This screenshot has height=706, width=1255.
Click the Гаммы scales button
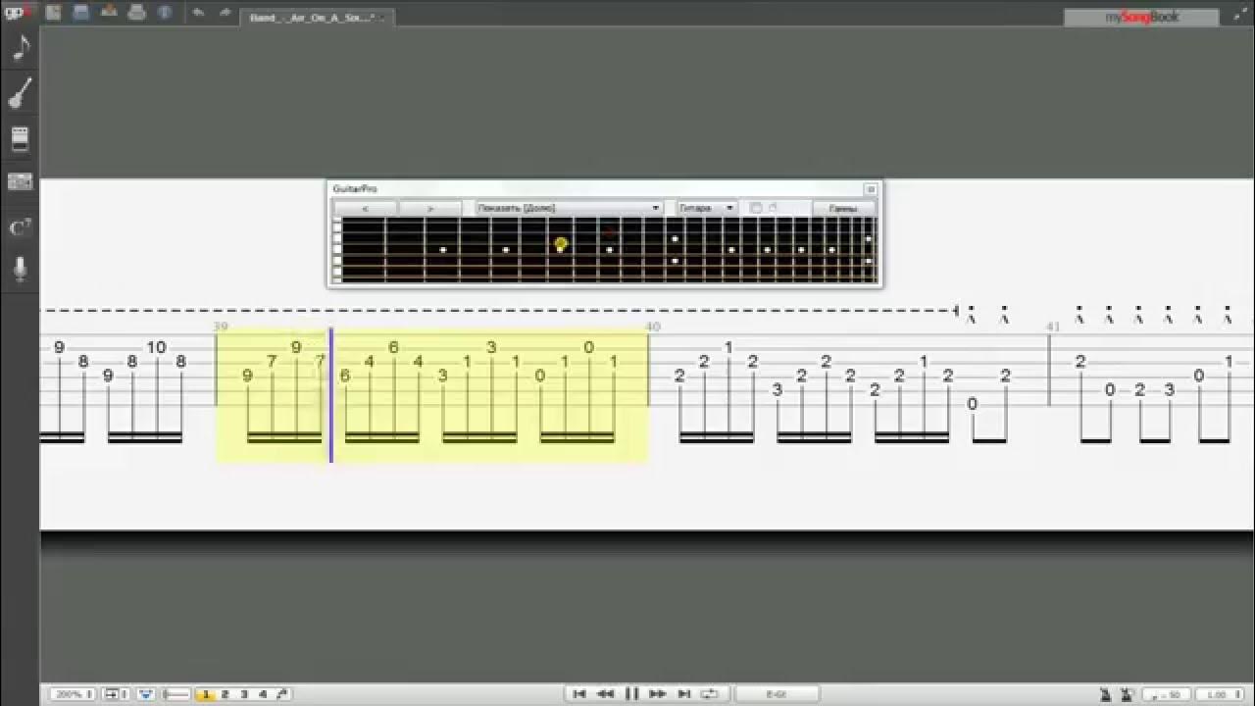pyautogui.click(x=843, y=209)
